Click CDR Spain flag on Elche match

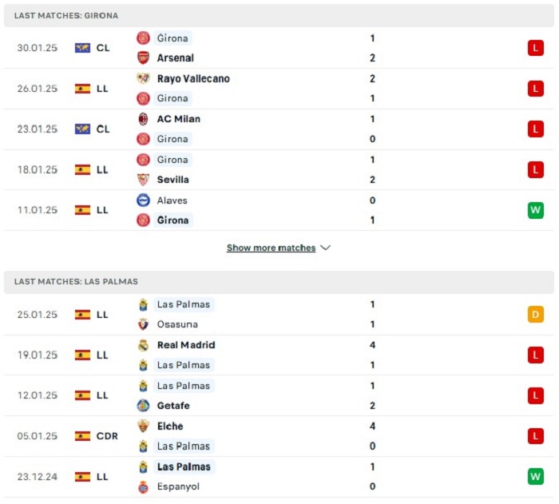coord(82,436)
